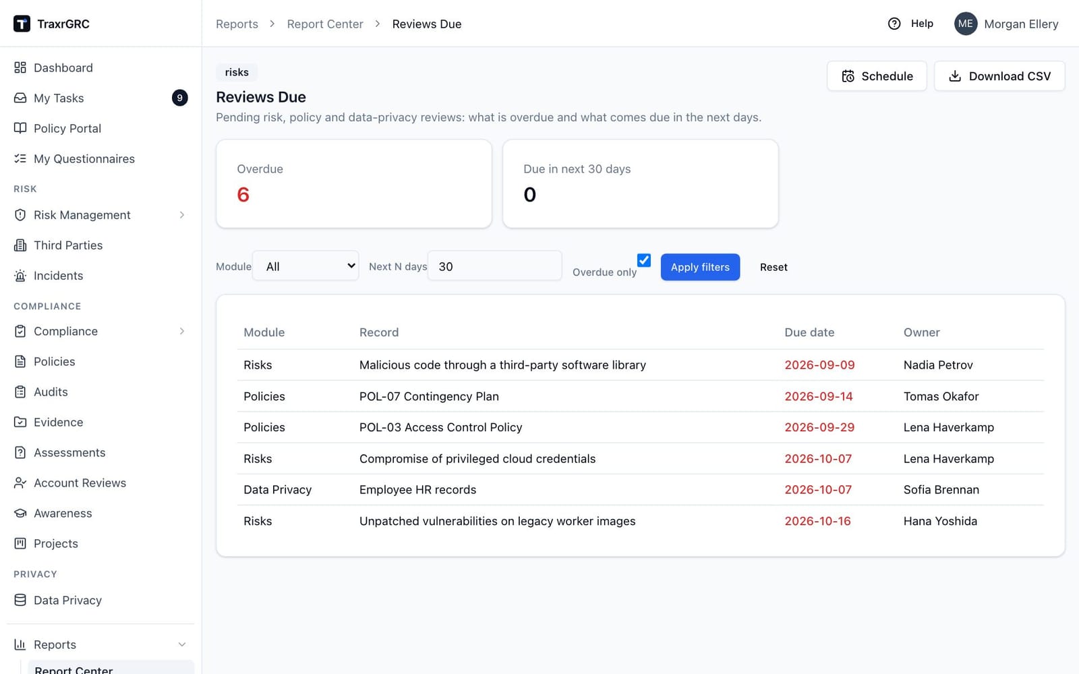
Task: Click record Compromise of privileged cloud credentials
Action: tap(477, 458)
